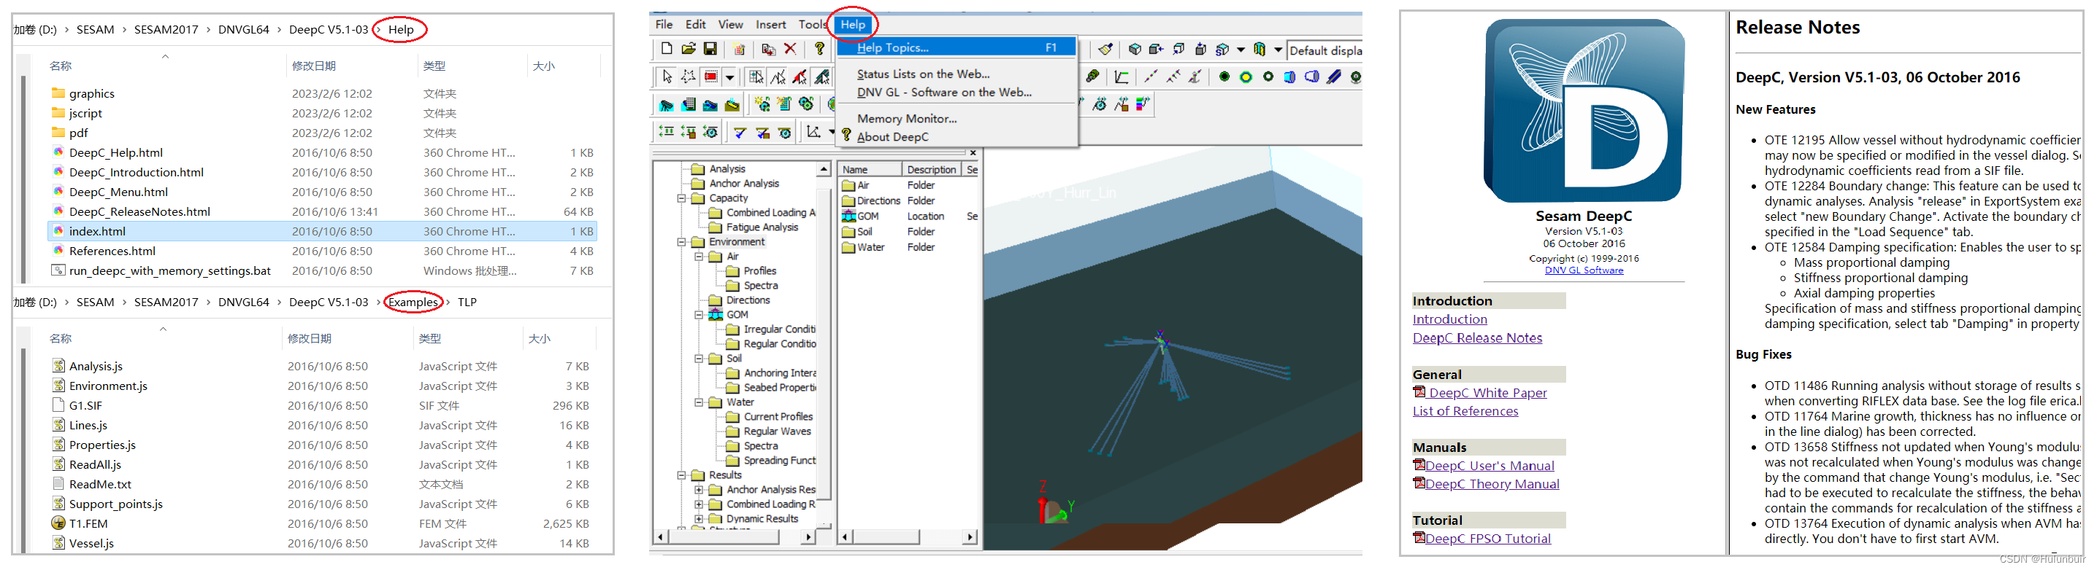2097x570 pixels.
Task: Click the tree panel vertical scrollbar up arrow
Action: click(x=824, y=169)
